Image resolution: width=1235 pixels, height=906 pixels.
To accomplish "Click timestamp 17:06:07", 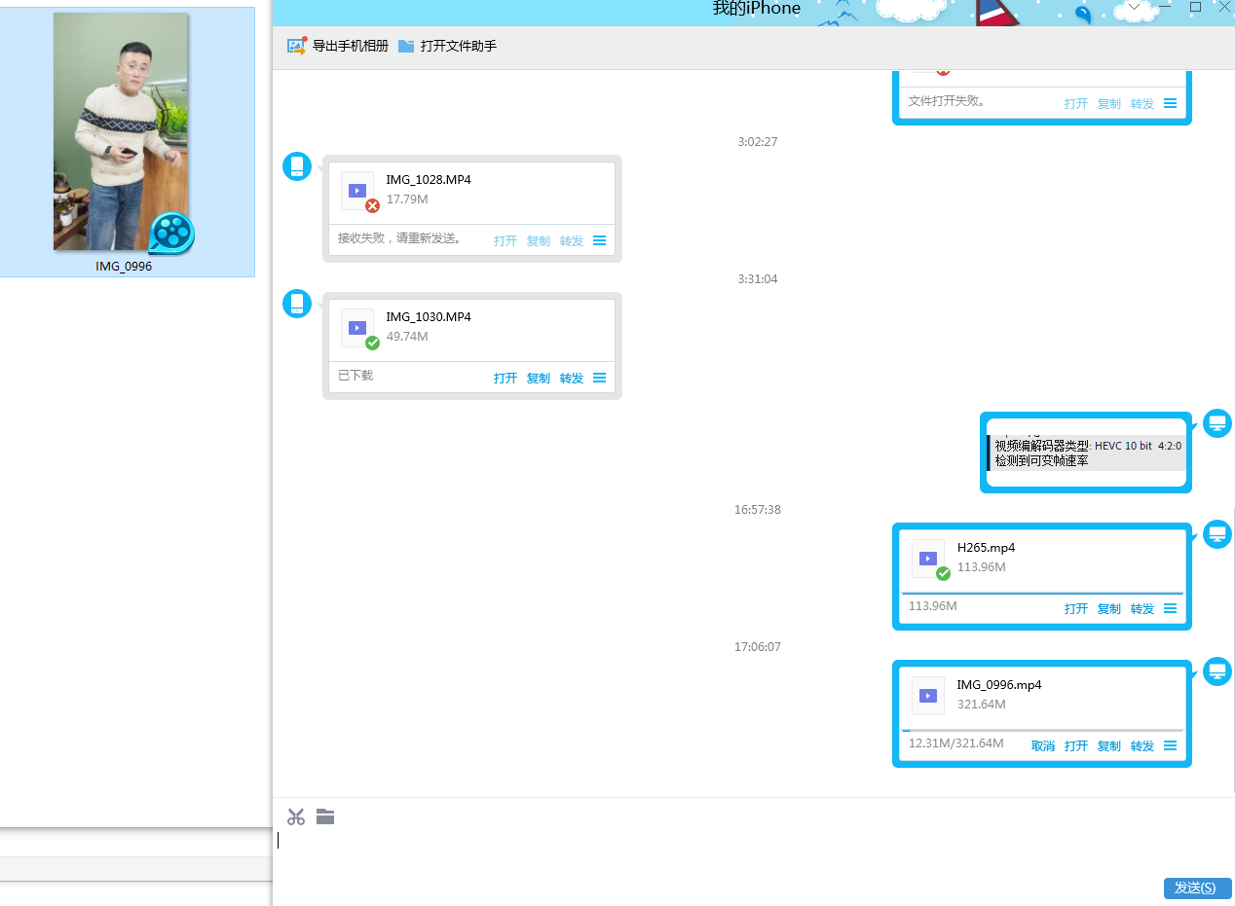I will (x=758, y=647).
